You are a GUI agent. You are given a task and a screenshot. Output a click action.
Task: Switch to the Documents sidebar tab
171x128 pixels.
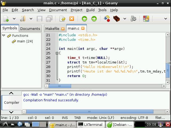click(x=30, y=29)
